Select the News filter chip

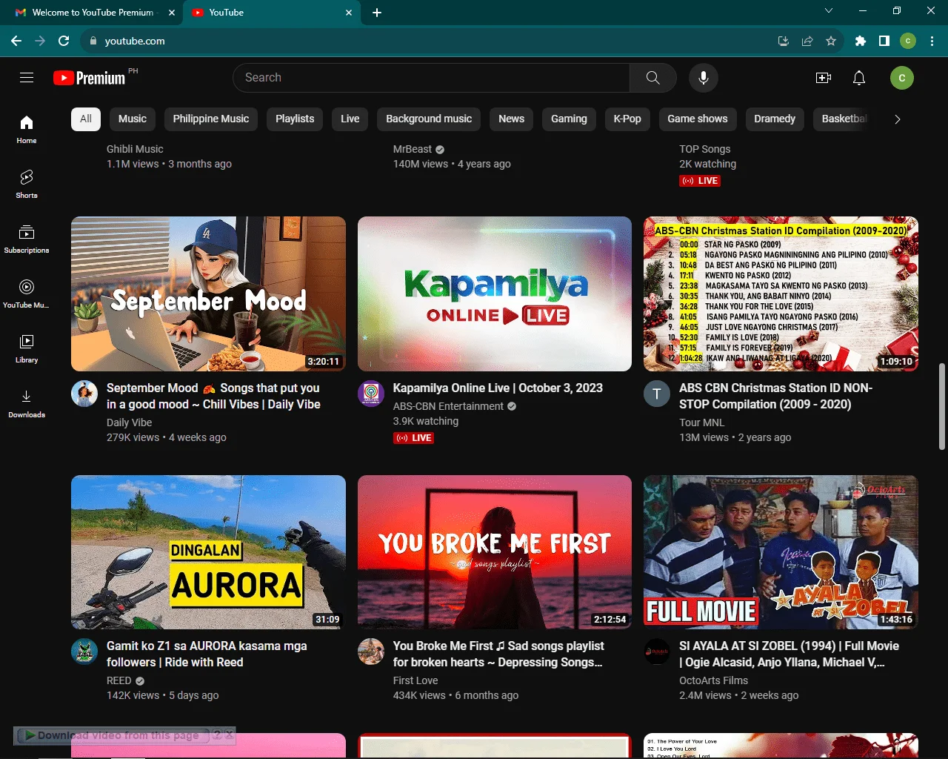(x=511, y=119)
